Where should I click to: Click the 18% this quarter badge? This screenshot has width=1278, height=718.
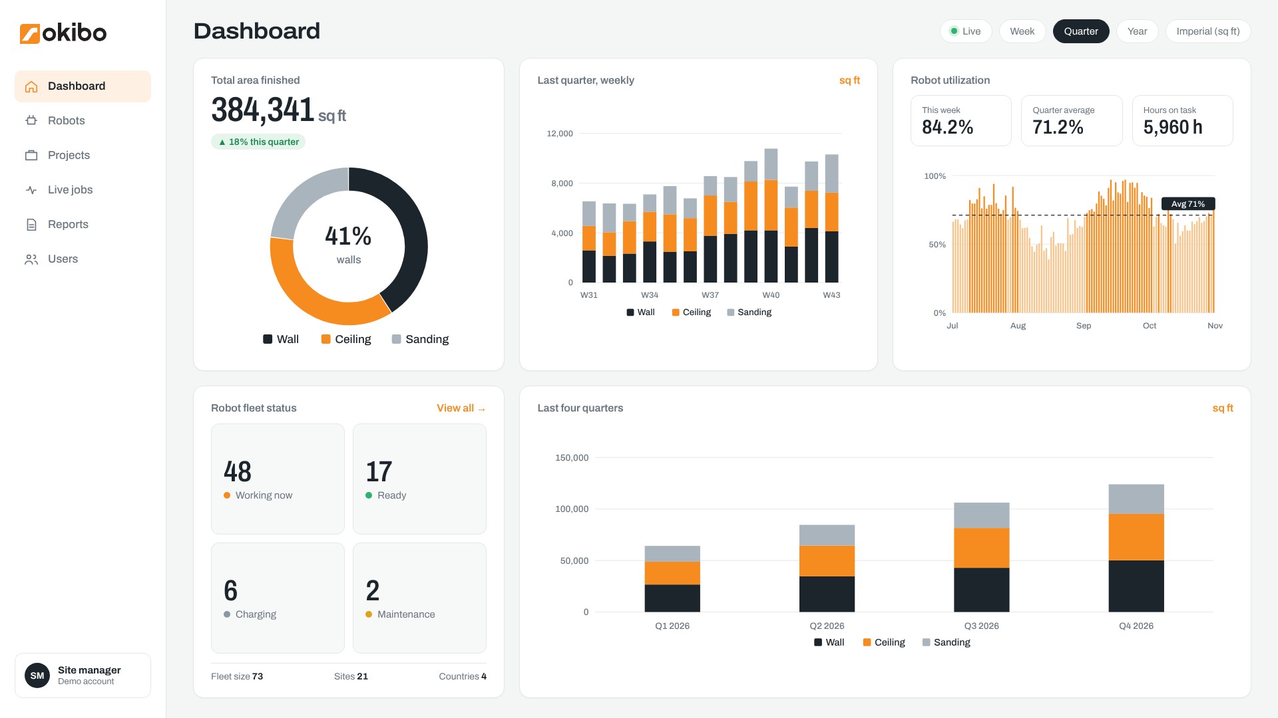(x=258, y=142)
